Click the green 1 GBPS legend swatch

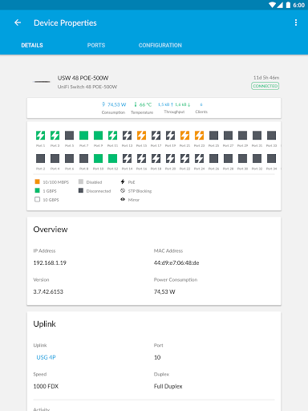click(x=38, y=190)
